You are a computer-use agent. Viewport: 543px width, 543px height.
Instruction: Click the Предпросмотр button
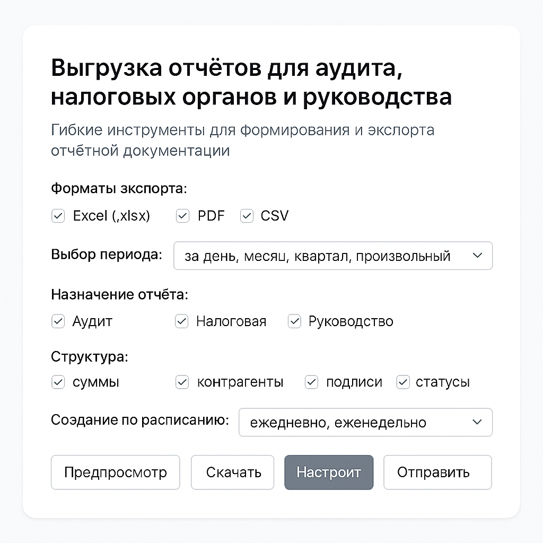[x=115, y=472]
